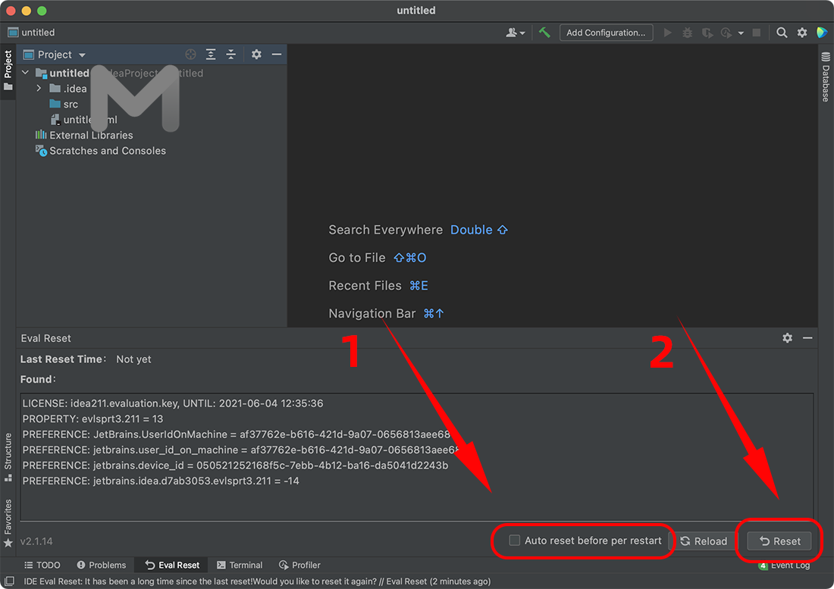Open the Favorites side tab
Image resolution: width=834 pixels, height=589 pixels.
click(8, 524)
